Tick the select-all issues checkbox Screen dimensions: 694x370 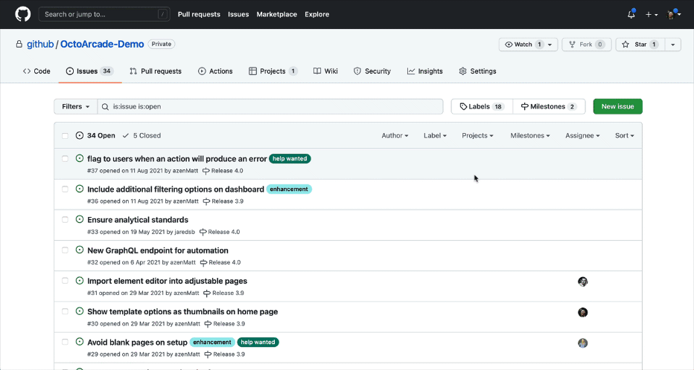click(x=66, y=136)
